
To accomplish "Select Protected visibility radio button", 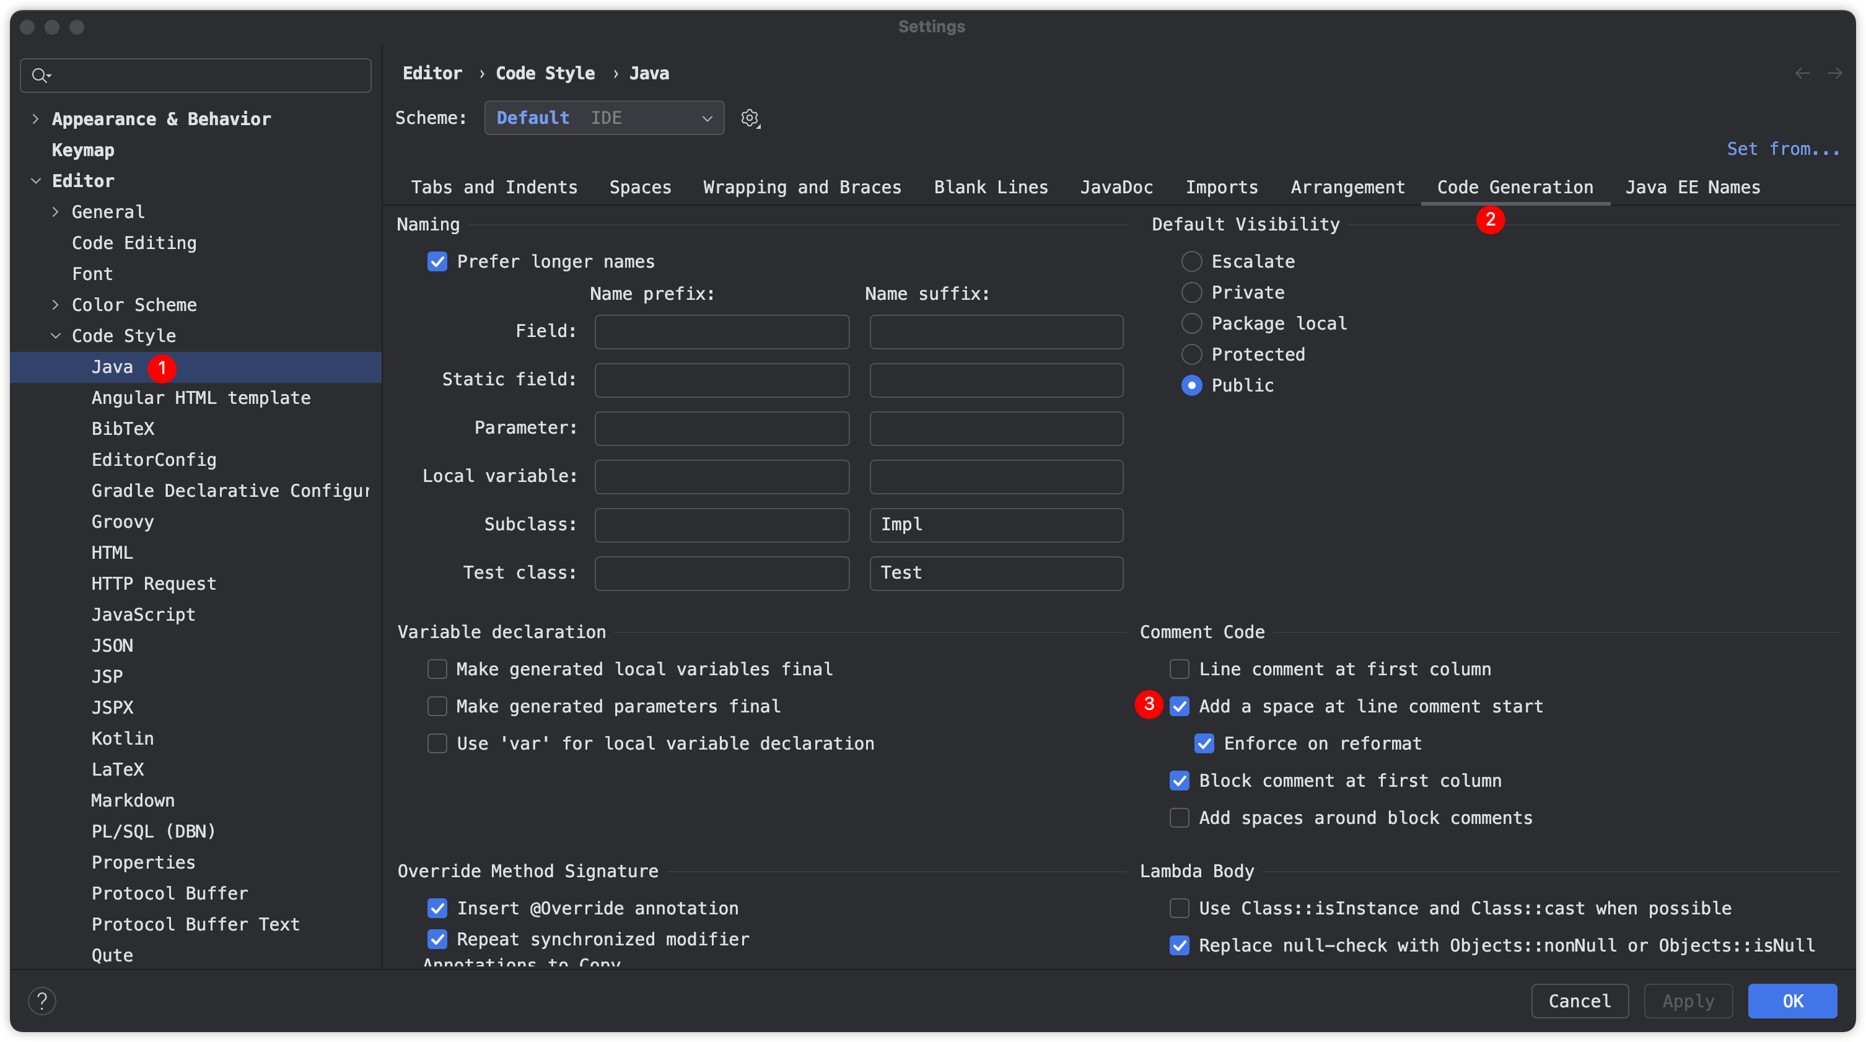I will click(x=1191, y=354).
